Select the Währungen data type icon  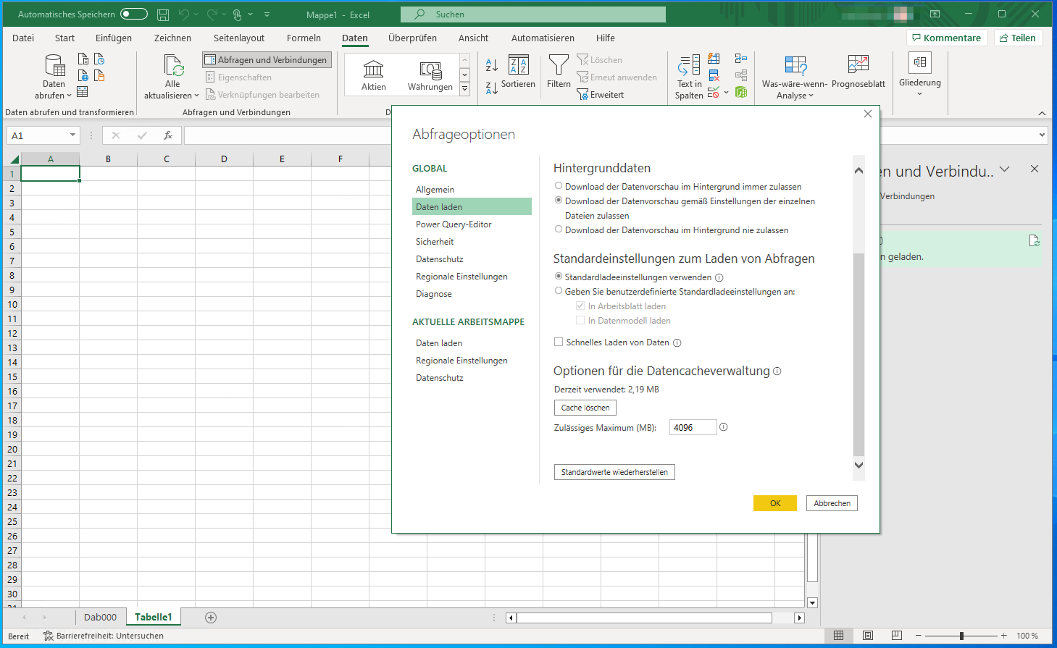click(430, 70)
